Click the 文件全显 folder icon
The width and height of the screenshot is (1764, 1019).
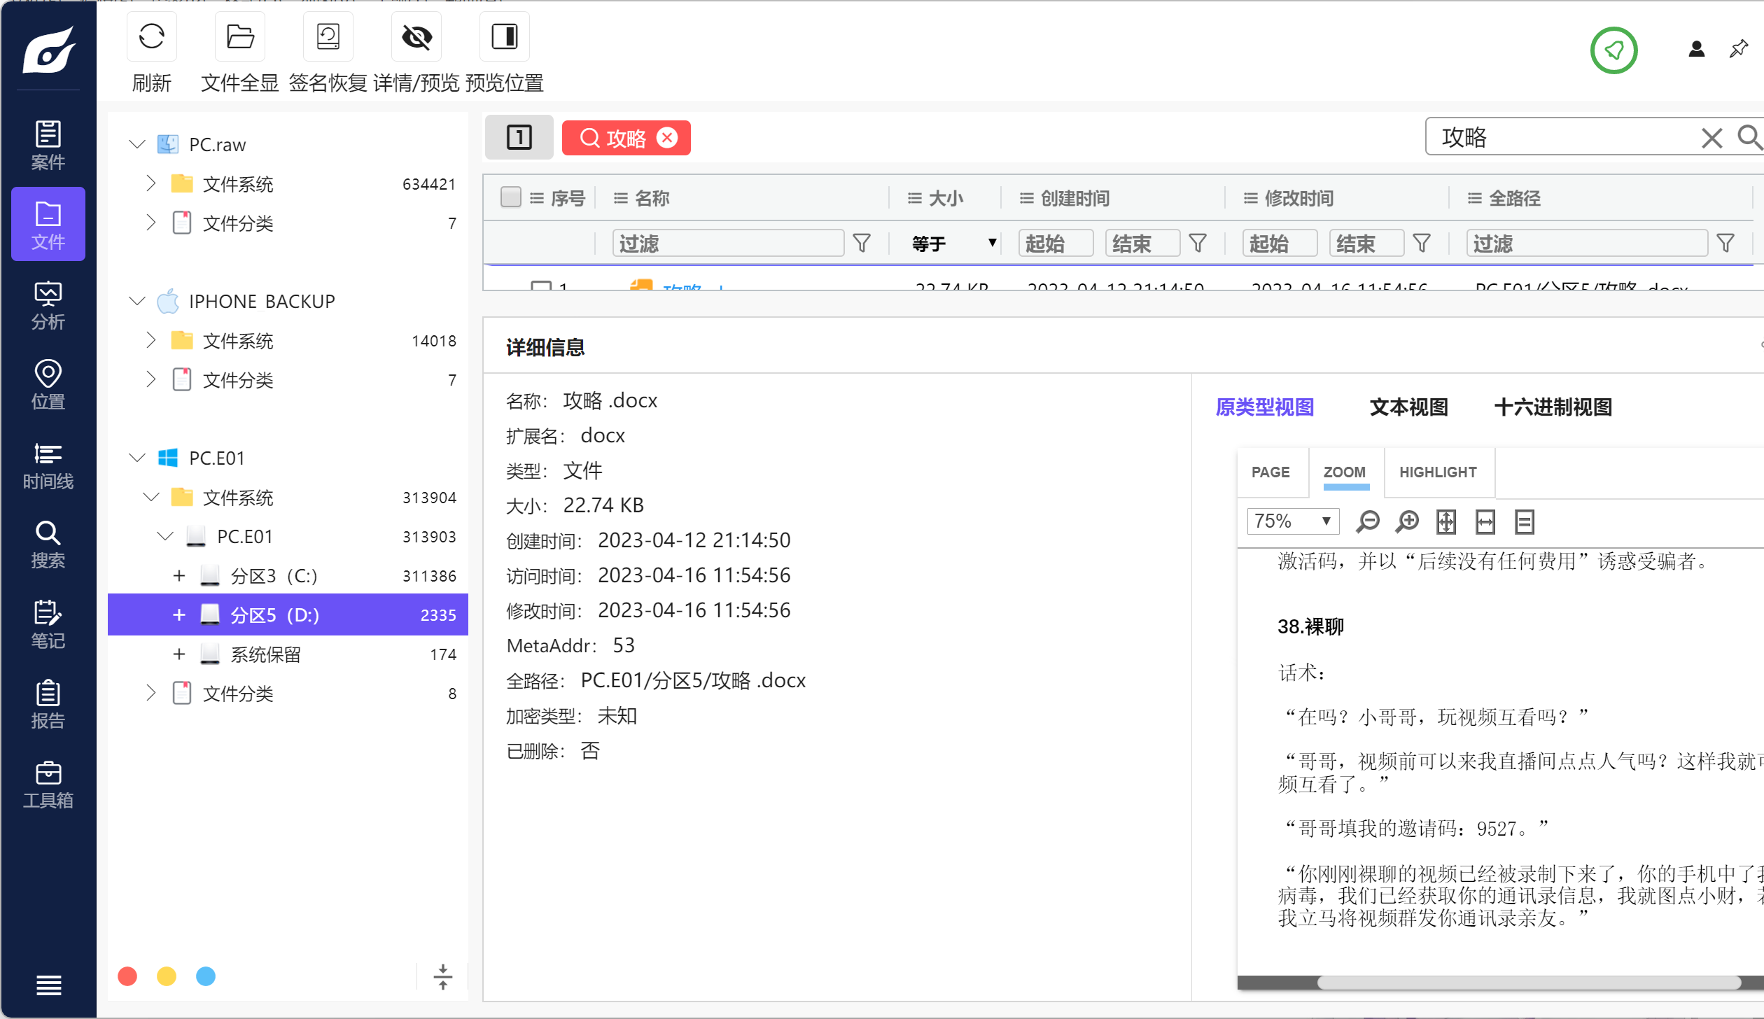coord(240,36)
